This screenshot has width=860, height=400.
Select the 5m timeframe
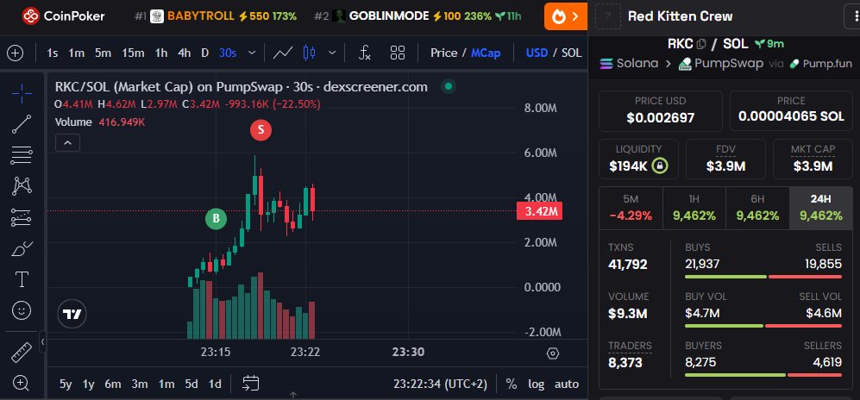(x=103, y=53)
